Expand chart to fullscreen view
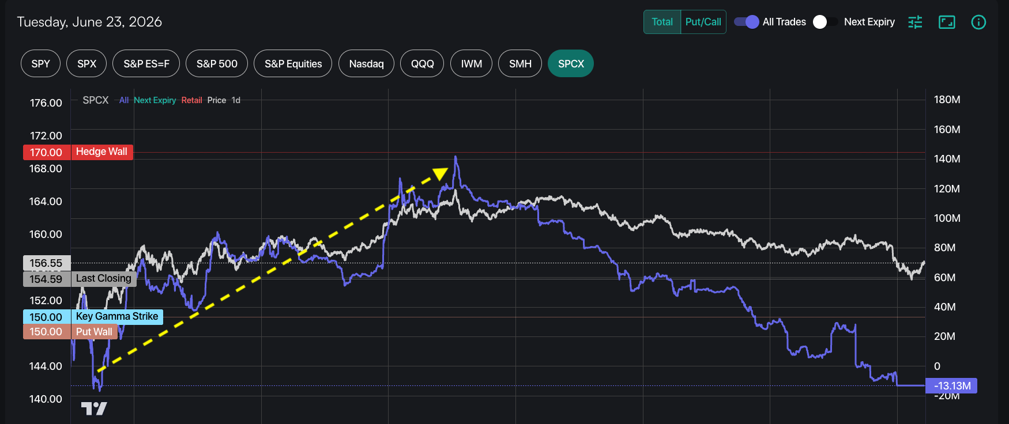Viewport: 1009px width, 424px height. point(947,22)
